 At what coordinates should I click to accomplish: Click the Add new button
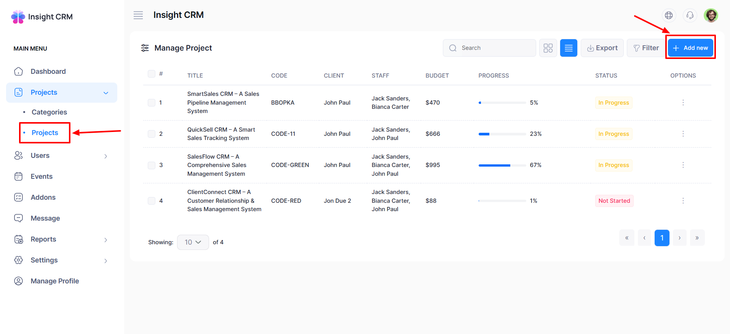tap(690, 48)
